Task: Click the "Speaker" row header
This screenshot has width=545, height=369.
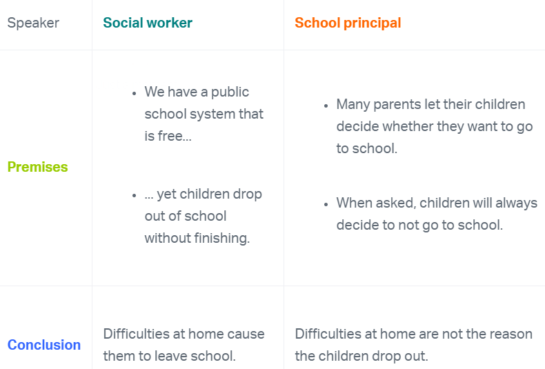Action: 33,23
